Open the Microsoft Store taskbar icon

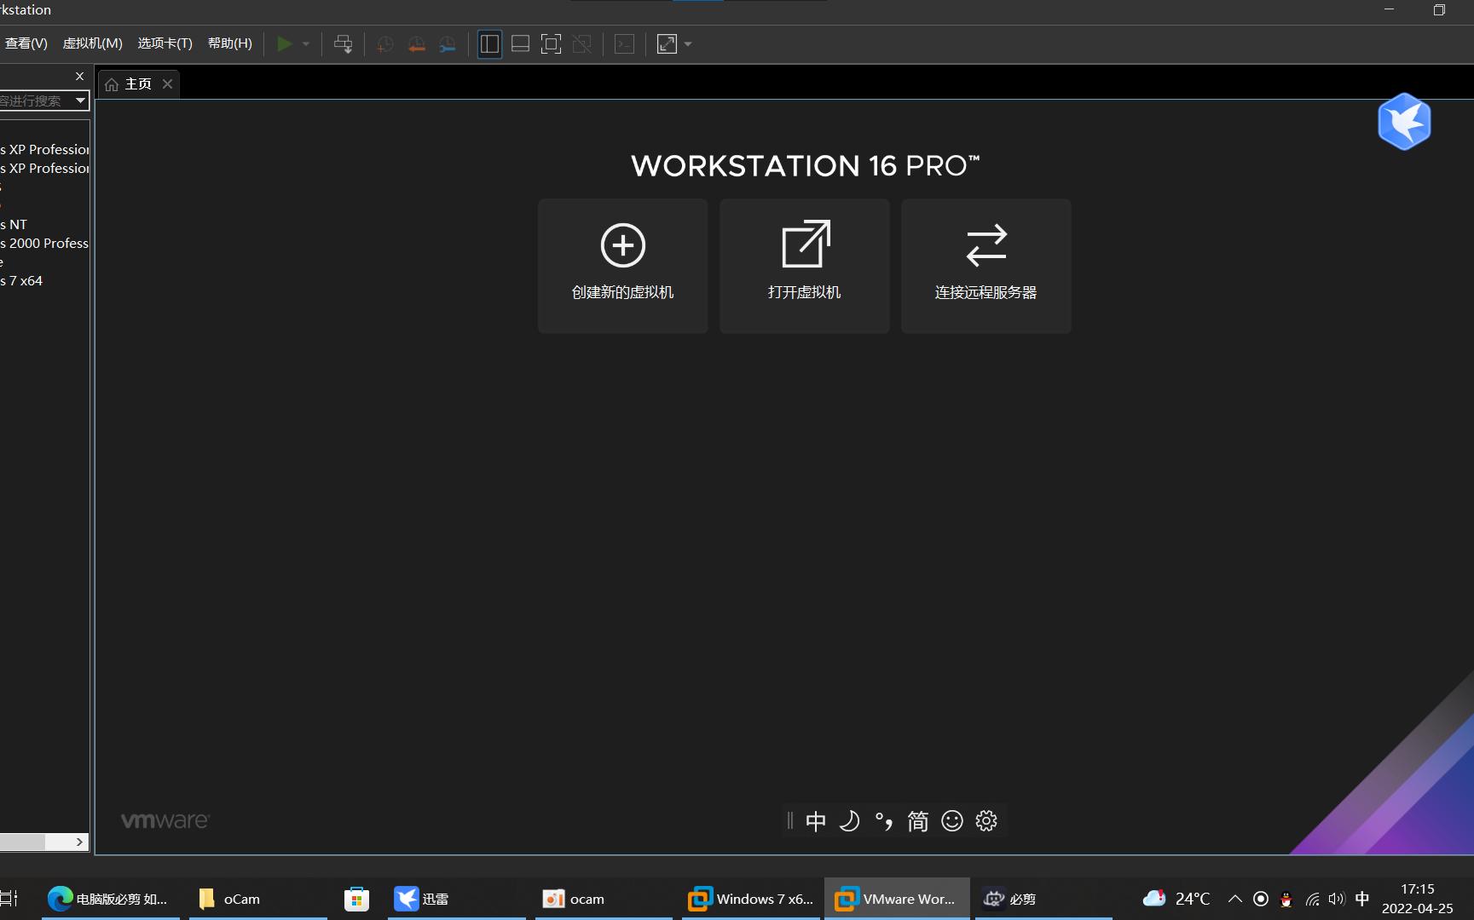click(356, 899)
